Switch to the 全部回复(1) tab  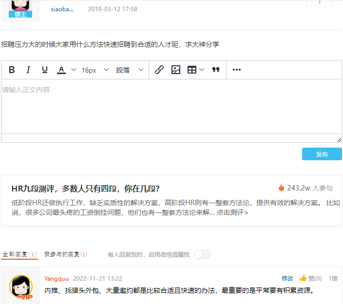pos(19,254)
